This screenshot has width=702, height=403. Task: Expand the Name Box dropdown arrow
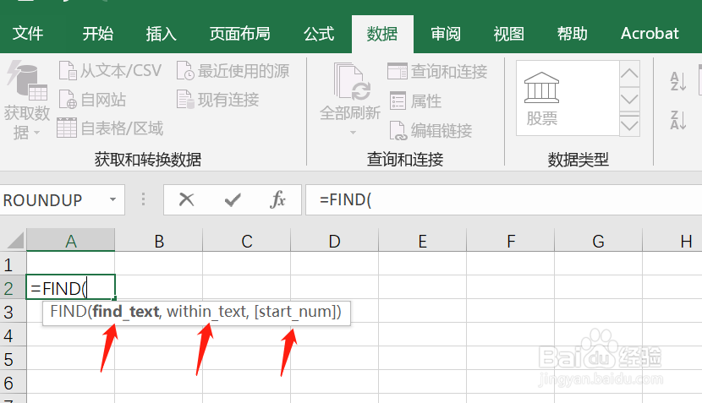tap(112, 199)
